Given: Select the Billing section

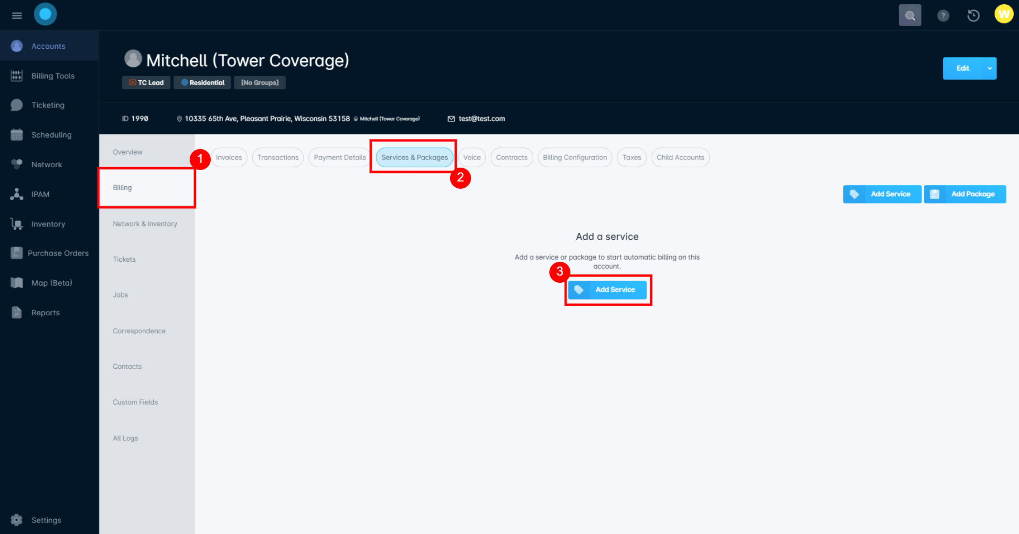Looking at the screenshot, I should pos(147,188).
